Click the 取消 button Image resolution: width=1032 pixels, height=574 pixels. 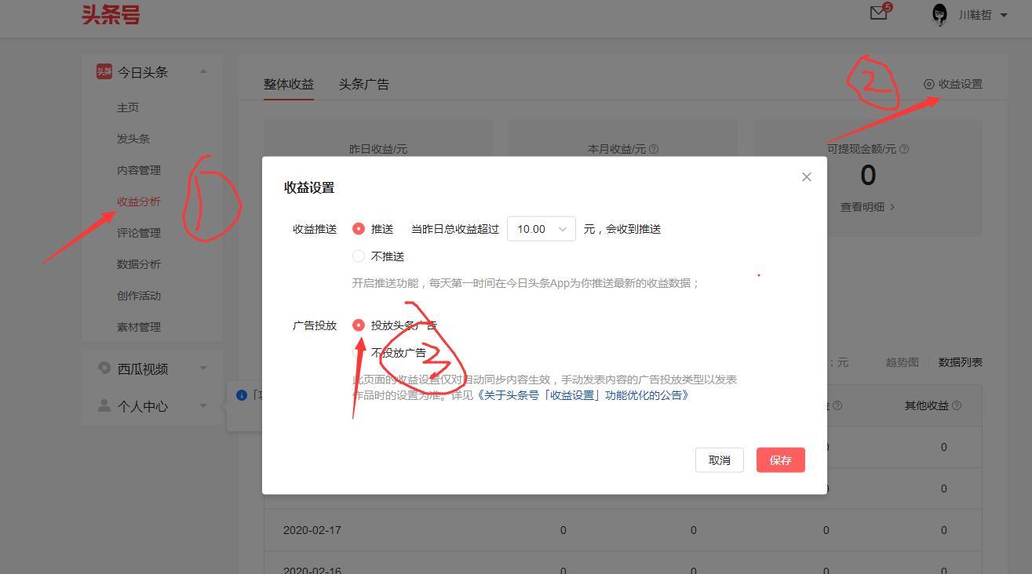720,460
